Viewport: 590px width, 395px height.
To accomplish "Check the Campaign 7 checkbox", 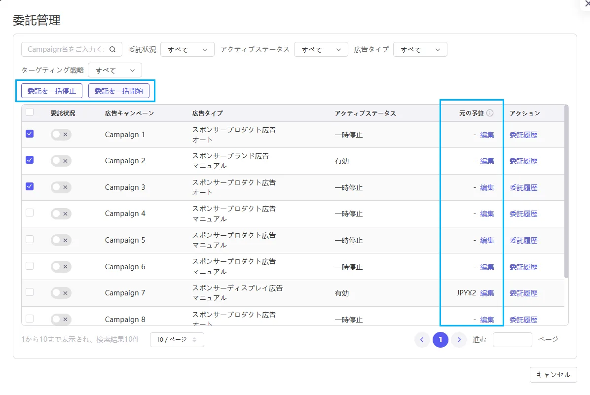I will point(30,292).
